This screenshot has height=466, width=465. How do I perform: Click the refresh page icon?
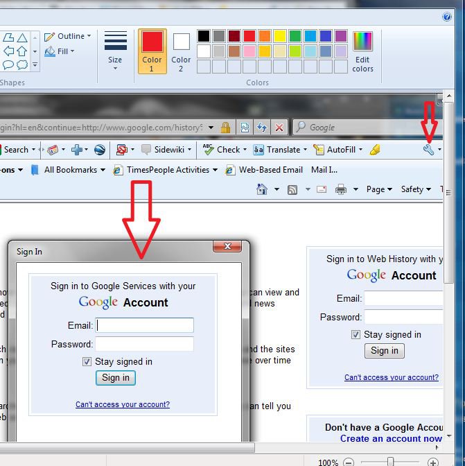(261, 128)
